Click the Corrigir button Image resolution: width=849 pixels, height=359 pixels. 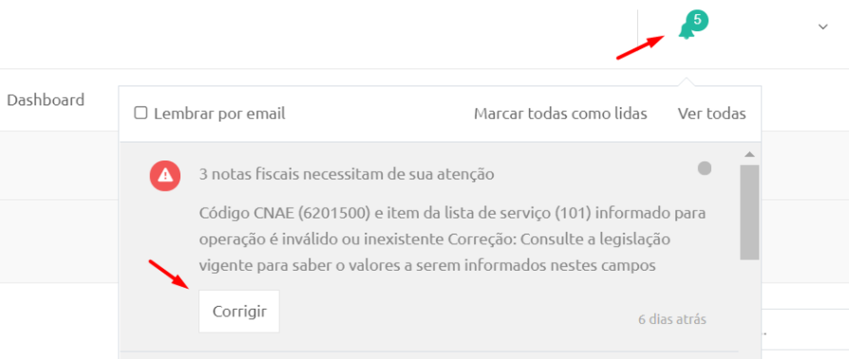238,312
